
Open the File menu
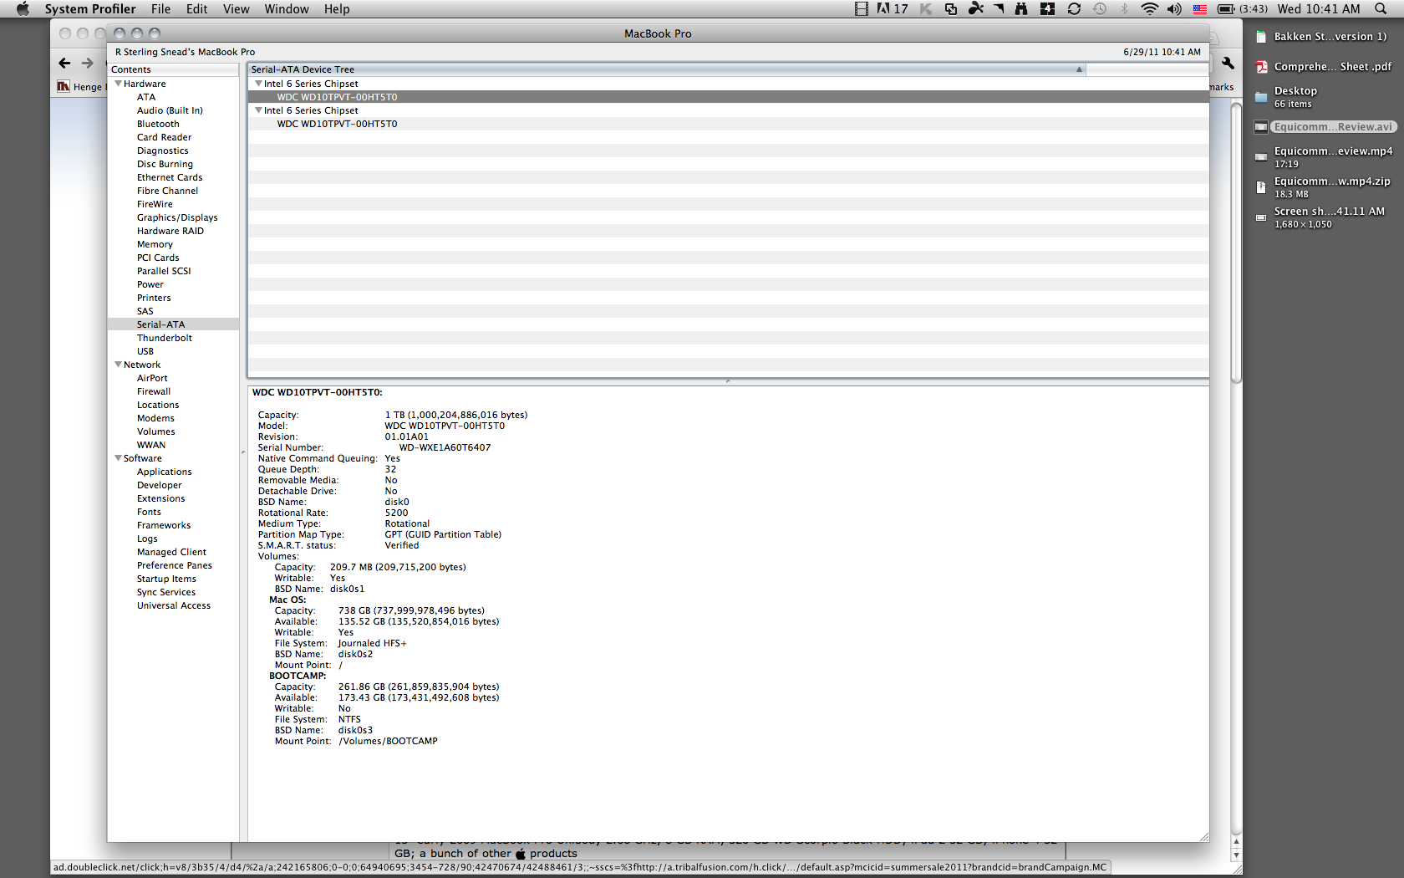(x=160, y=8)
